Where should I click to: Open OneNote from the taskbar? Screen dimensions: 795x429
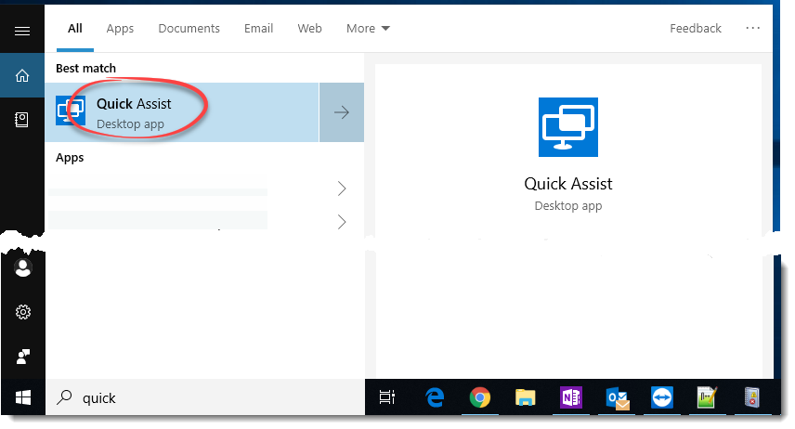click(x=571, y=397)
